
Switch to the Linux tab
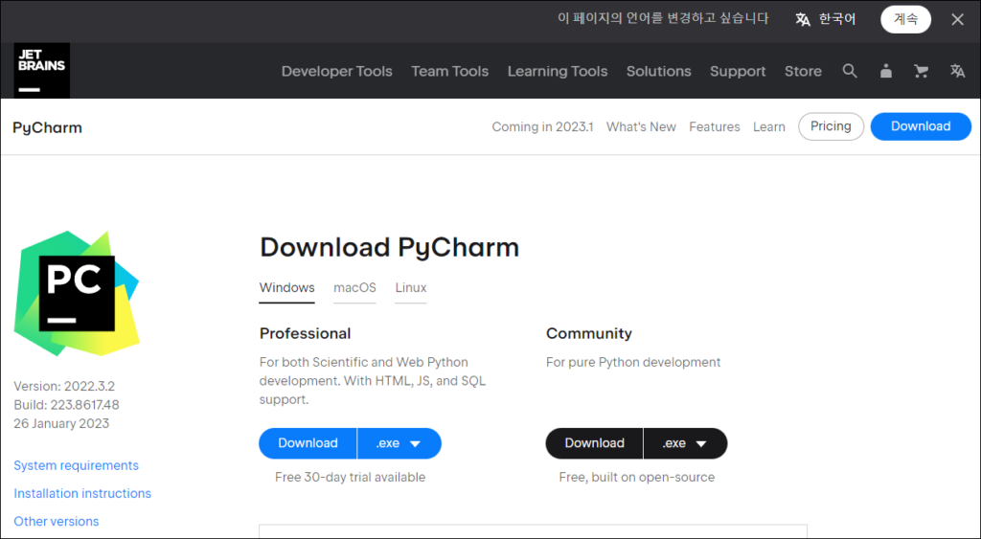tap(410, 288)
